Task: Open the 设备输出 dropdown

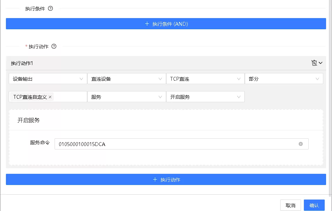Action: coord(48,79)
